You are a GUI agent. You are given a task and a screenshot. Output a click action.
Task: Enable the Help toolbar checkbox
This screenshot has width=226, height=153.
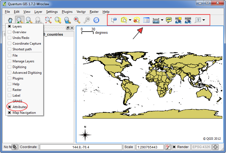(x=9, y=84)
